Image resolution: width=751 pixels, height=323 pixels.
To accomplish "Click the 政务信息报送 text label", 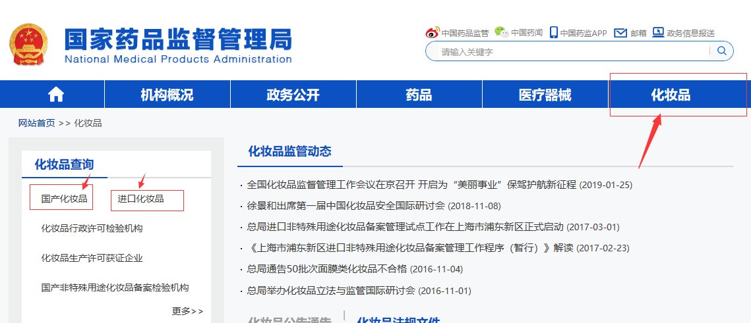I will (690, 33).
